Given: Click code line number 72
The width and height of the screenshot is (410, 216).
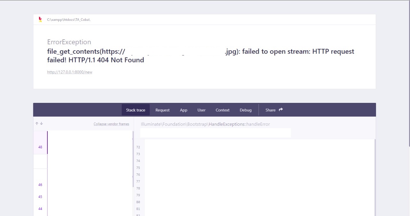Looking at the screenshot, I should [138, 147].
